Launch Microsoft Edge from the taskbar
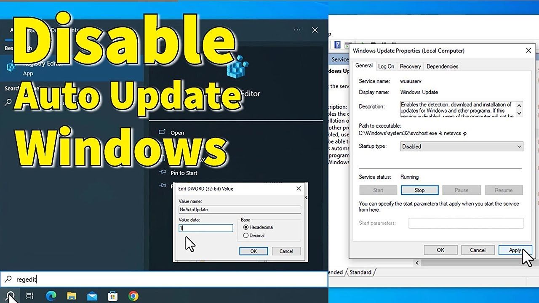The height and width of the screenshot is (303, 539). [x=51, y=296]
